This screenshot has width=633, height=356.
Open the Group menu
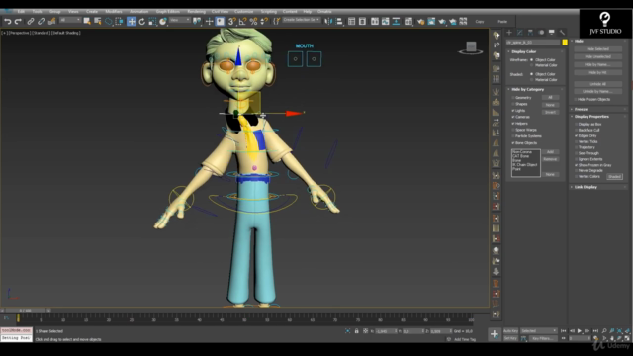55,11
